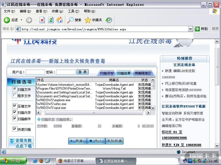
Task: Switch to the 扫描结果 tab
Action: coord(124,73)
